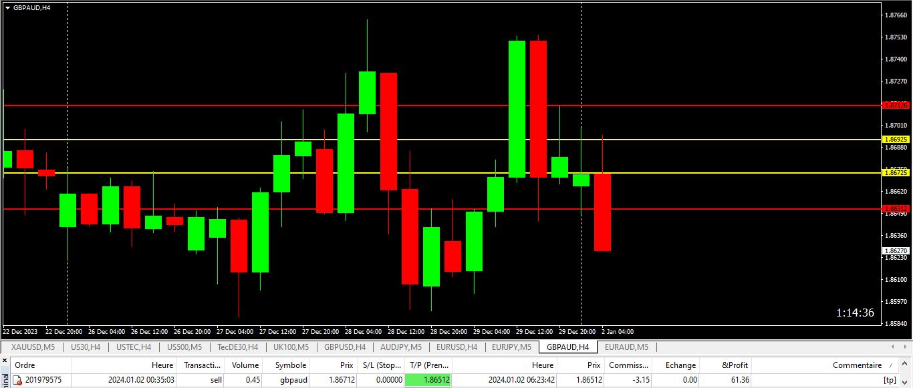Click the active GBPAUD,H4 chart tab

click(567, 347)
